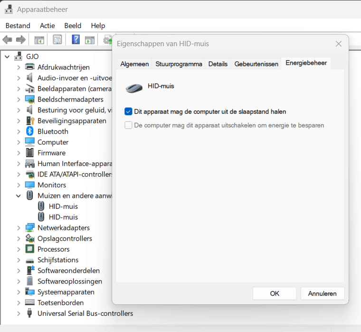Click the OK button
Viewport: 361px width, 332px height.
pyautogui.click(x=275, y=293)
